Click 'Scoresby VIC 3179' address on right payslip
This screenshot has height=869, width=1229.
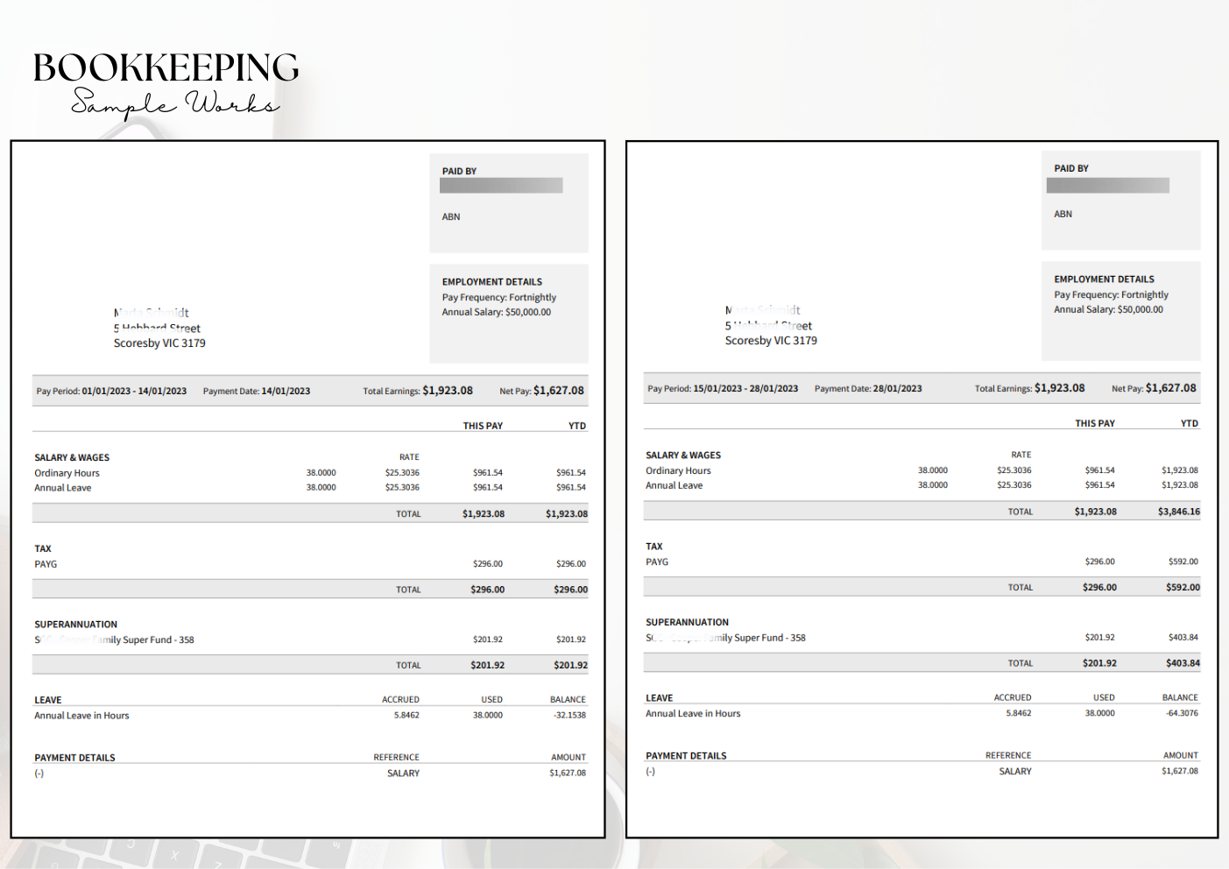[771, 341]
